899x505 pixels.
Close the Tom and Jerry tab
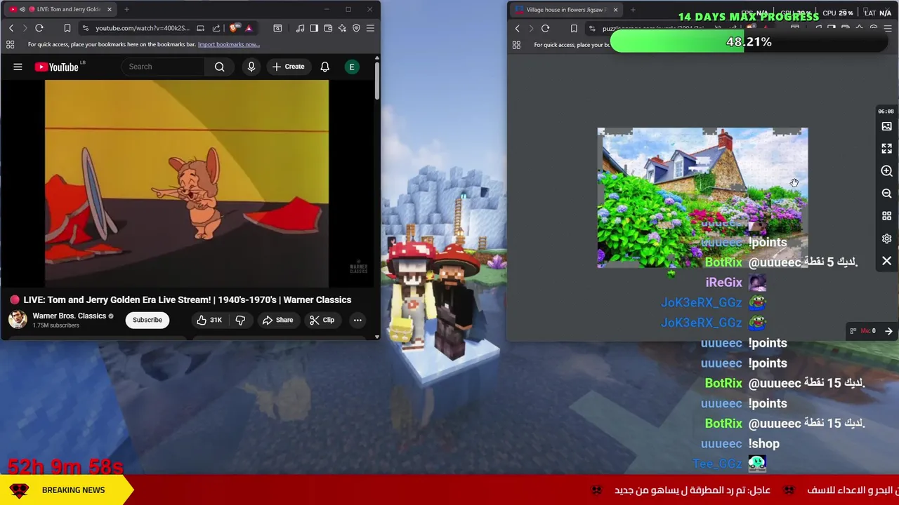109,9
